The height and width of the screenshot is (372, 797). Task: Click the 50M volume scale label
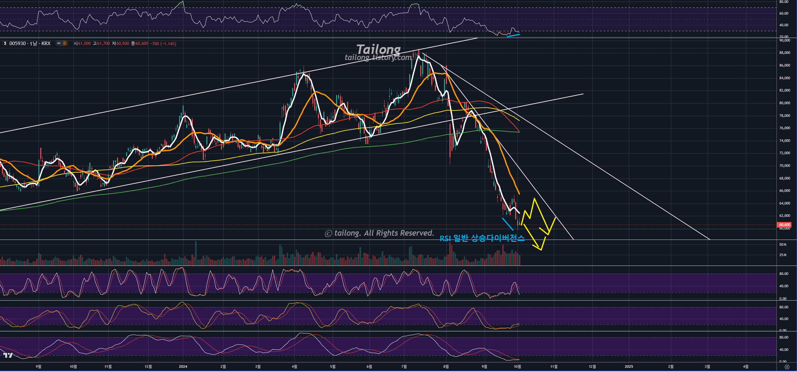[x=783, y=244]
